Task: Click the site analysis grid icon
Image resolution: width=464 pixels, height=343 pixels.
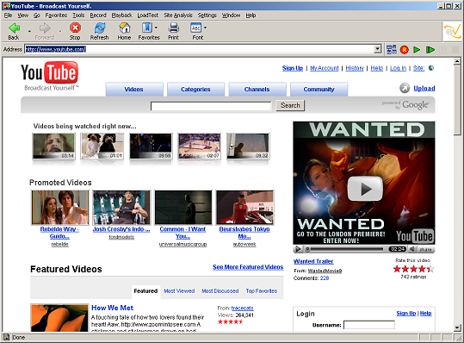Action: point(392,49)
